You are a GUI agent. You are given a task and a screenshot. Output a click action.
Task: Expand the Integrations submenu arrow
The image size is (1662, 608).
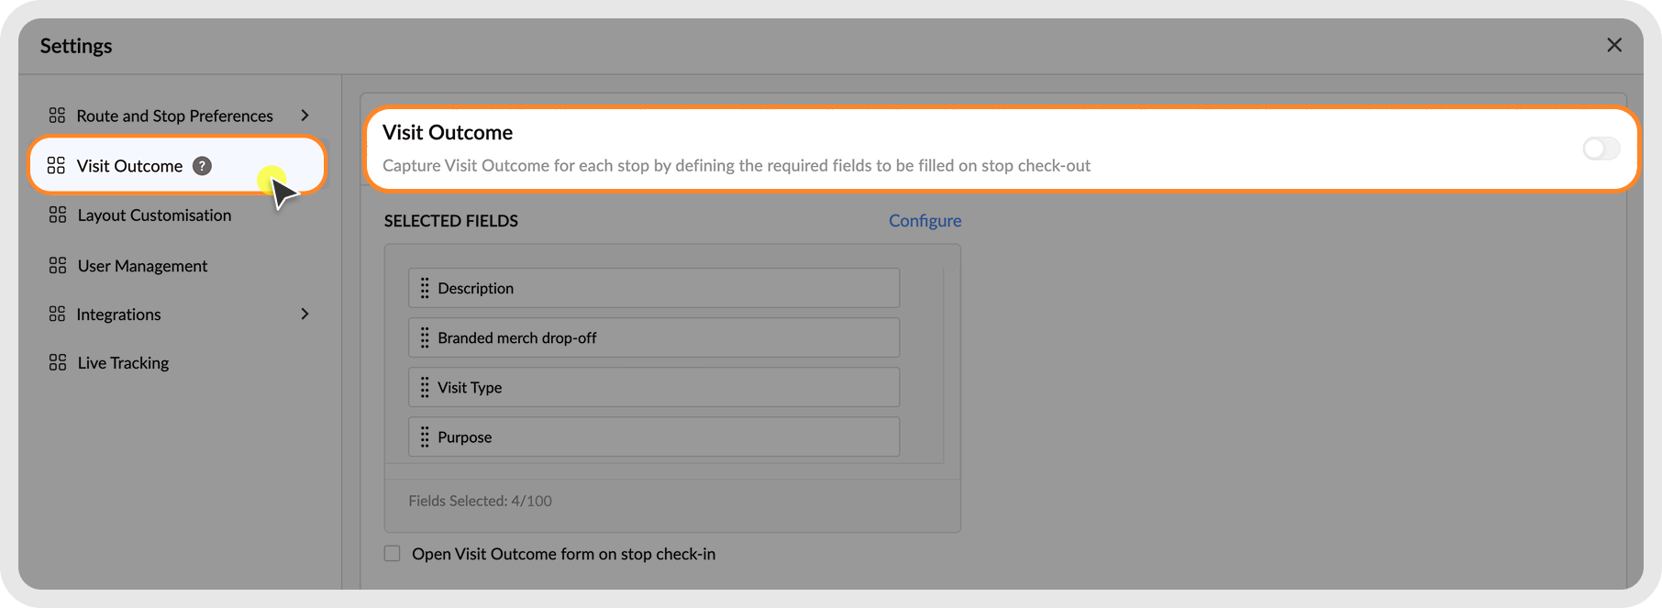[305, 315]
